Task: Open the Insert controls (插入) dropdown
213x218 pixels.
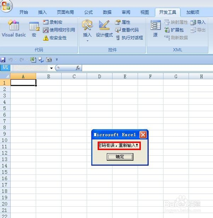Action: 87,30
